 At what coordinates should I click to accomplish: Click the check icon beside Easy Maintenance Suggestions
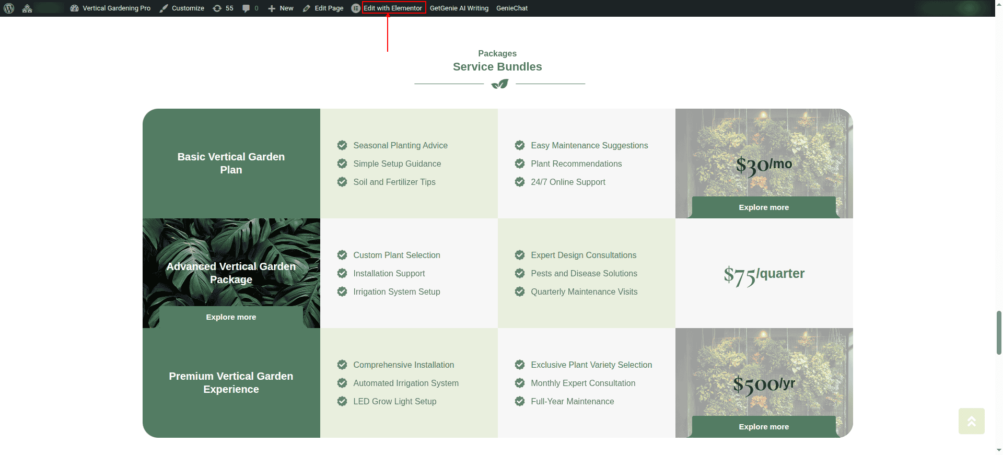520,145
